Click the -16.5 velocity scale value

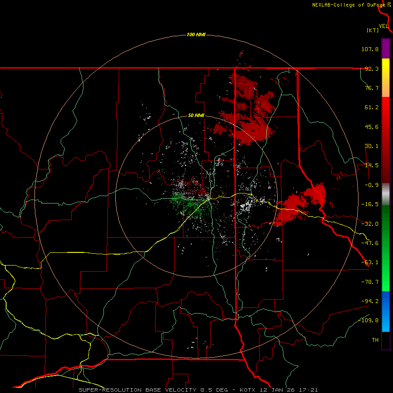(x=370, y=204)
